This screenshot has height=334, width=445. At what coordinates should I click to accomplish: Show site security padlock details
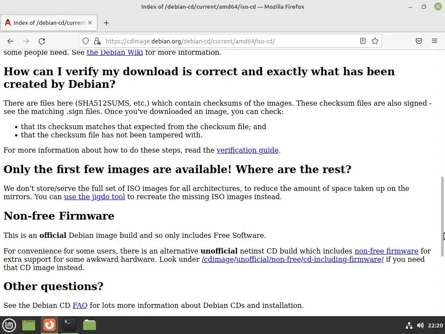(x=97, y=41)
